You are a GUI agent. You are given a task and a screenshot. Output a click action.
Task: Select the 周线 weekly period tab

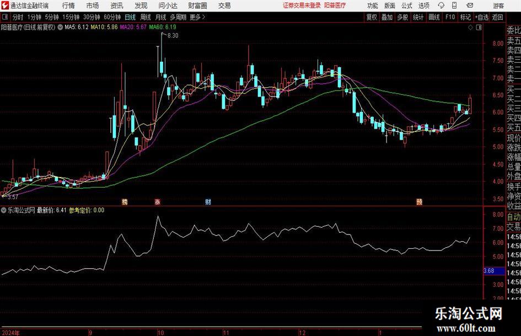click(x=146, y=17)
